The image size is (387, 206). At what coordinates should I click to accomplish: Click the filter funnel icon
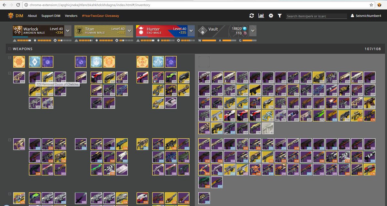coord(280,16)
